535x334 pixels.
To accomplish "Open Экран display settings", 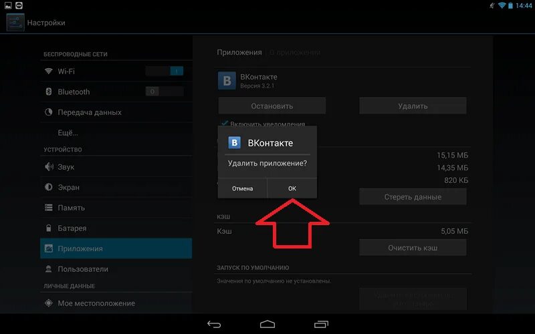I will click(x=116, y=187).
